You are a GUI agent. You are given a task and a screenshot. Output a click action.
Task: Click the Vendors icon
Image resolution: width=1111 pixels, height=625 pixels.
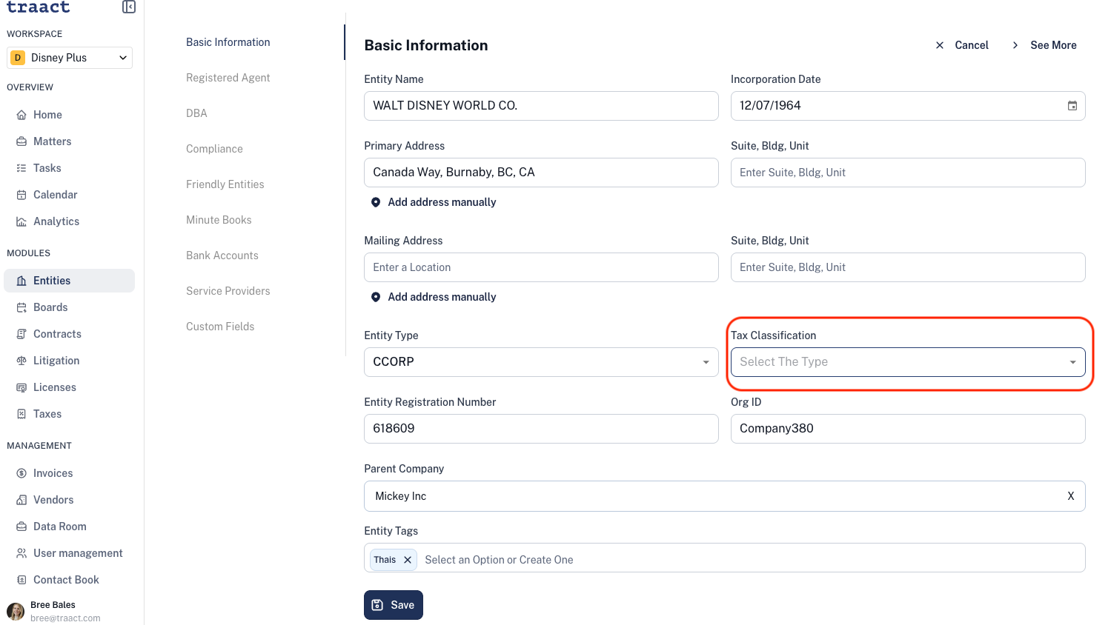point(21,500)
